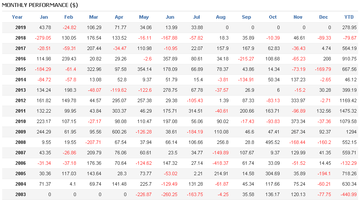Click the November 2010 value 373.34

[298, 122]
